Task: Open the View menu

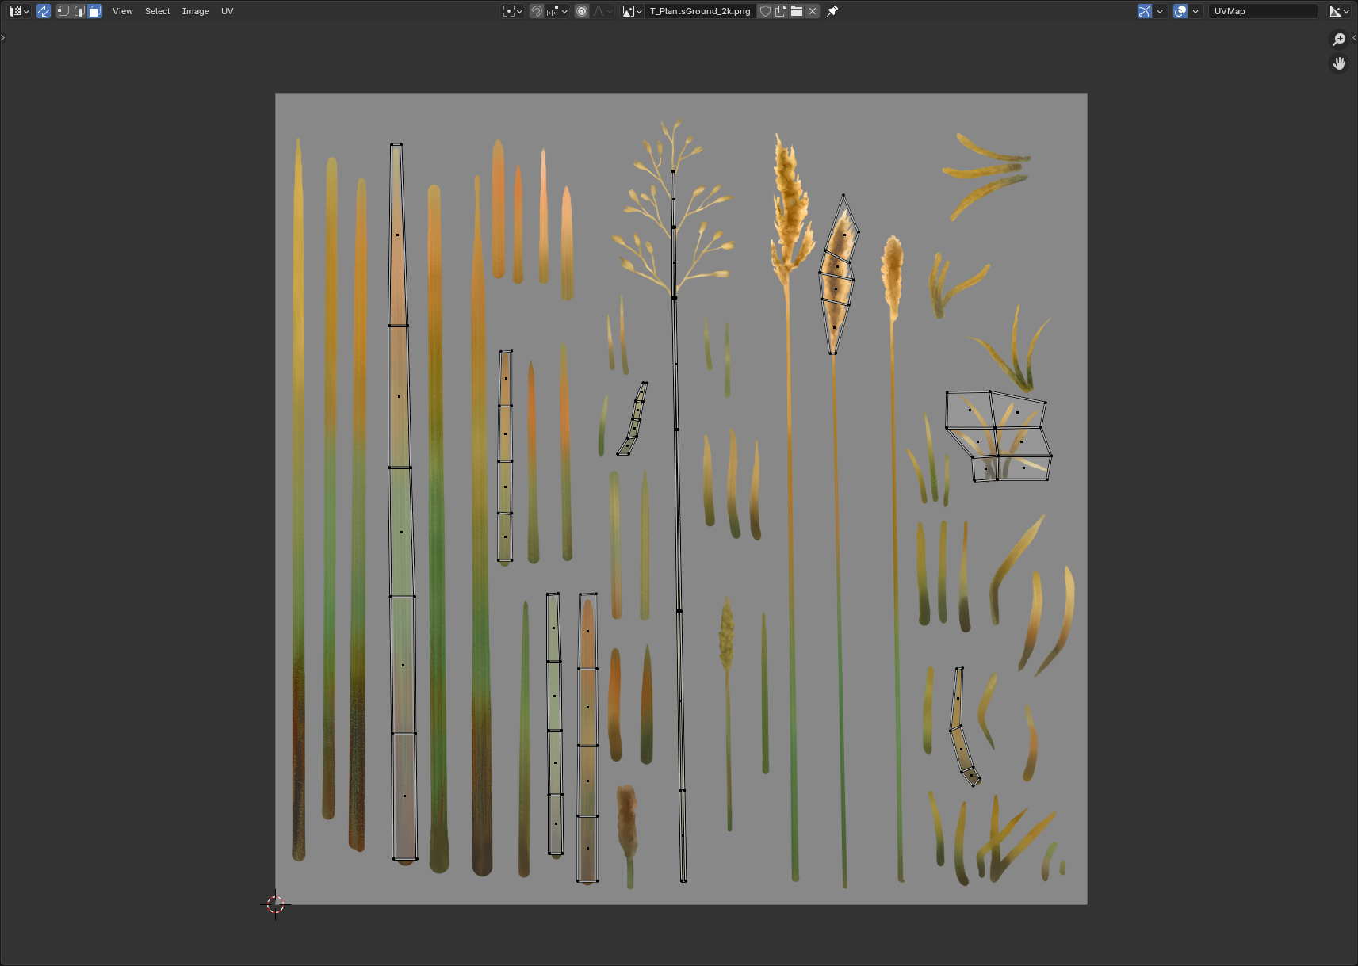Action: point(122,11)
